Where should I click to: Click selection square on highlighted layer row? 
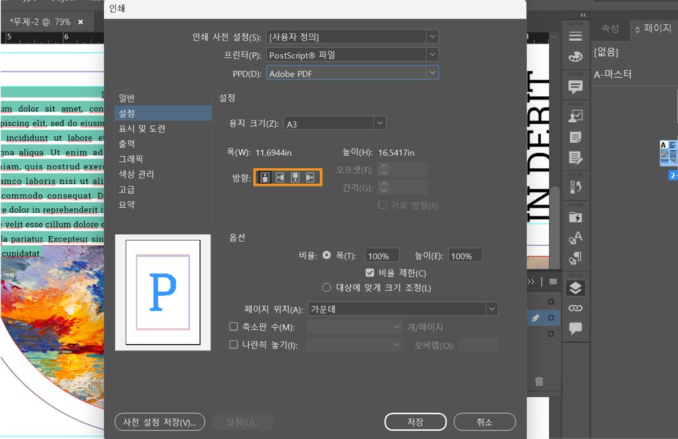coord(551,317)
